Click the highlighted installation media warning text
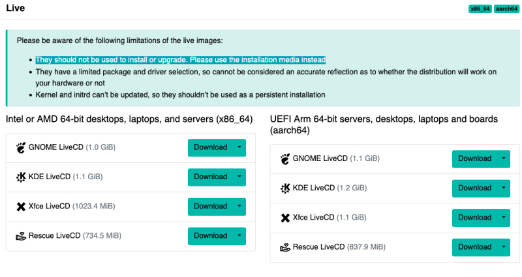The width and height of the screenshot is (522, 277). (180, 59)
